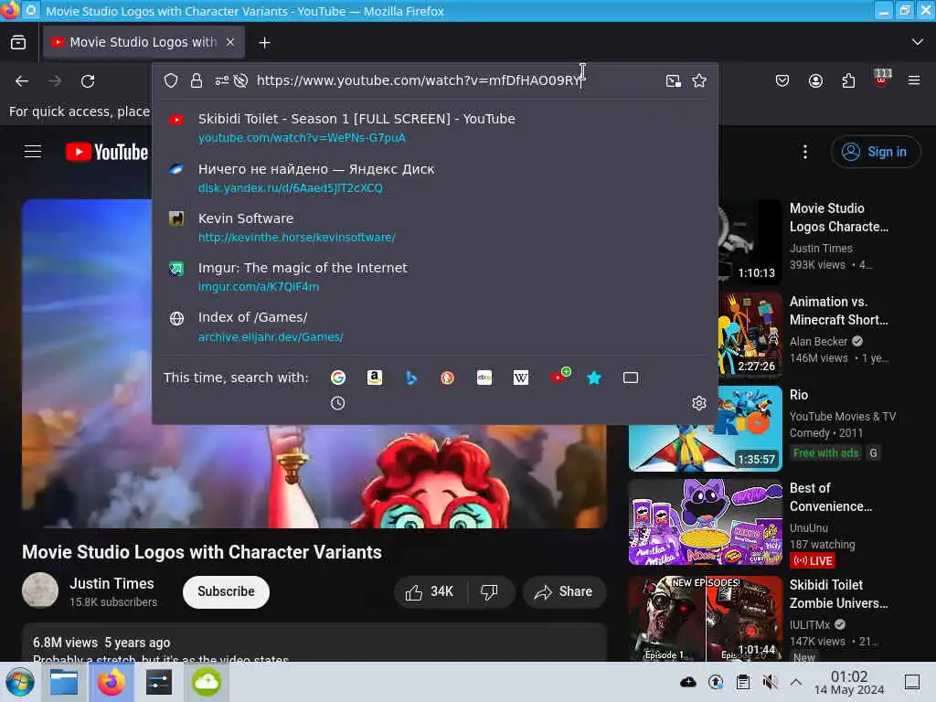Open a new tab
Viewport: 936px width, 702px height.
[x=264, y=42]
